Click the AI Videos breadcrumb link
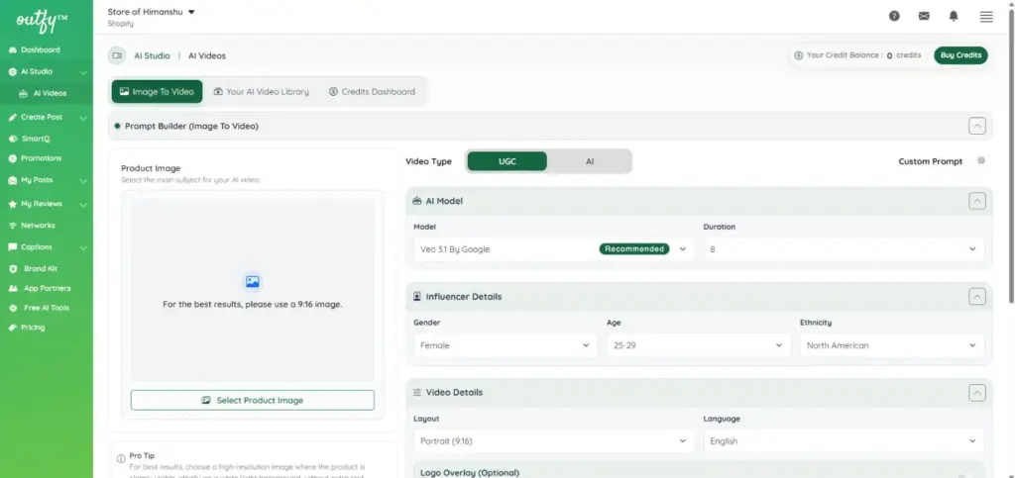The width and height of the screenshot is (1015, 478). click(x=207, y=55)
